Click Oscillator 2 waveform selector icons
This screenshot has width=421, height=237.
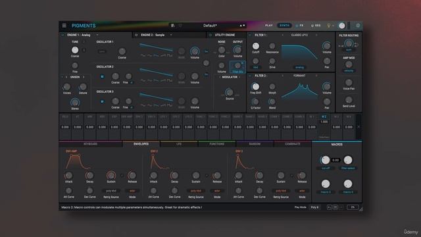tap(157, 80)
